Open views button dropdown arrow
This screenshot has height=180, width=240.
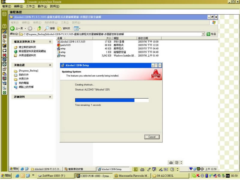(80, 28)
